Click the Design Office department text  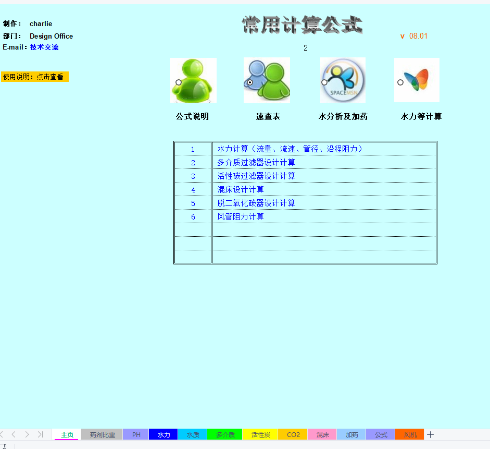pos(51,37)
